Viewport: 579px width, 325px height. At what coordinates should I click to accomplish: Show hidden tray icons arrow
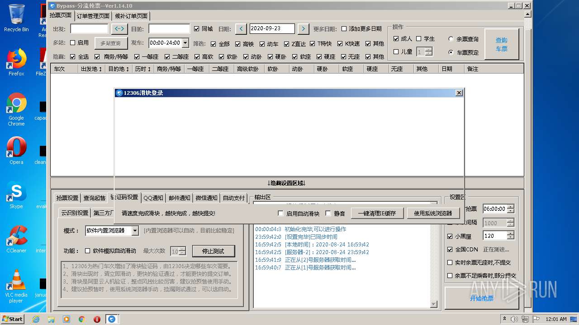[x=505, y=319]
